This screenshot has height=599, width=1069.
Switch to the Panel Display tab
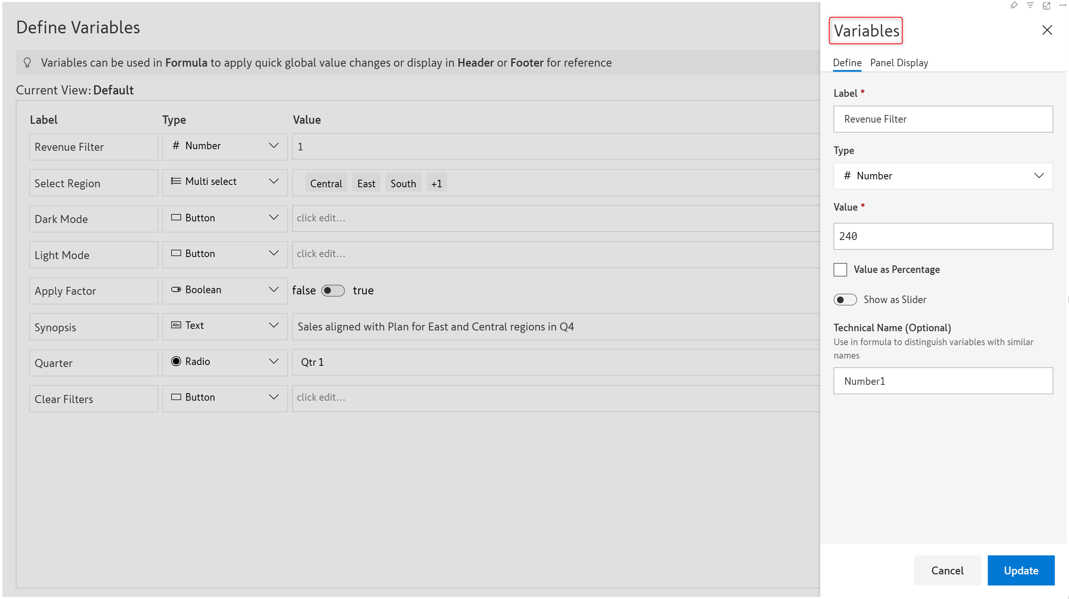[899, 63]
